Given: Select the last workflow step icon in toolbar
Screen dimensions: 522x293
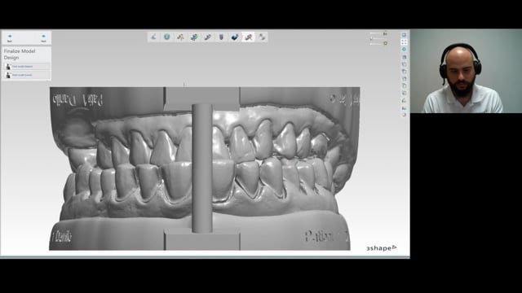Looking at the screenshot, I should click(262, 37).
